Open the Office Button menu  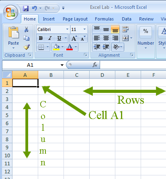[10, 12]
